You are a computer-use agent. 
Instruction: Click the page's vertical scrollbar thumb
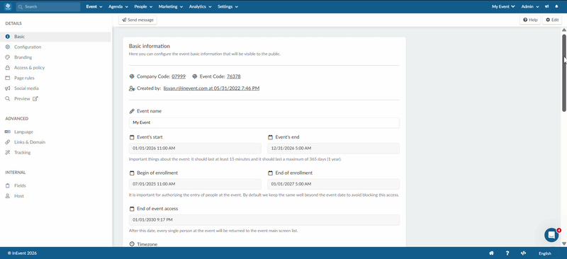(x=564, y=72)
